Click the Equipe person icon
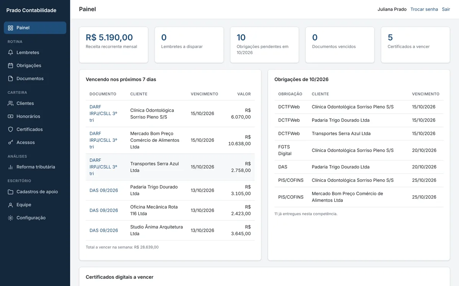Viewport: 459px width, 286px height. (10, 205)
